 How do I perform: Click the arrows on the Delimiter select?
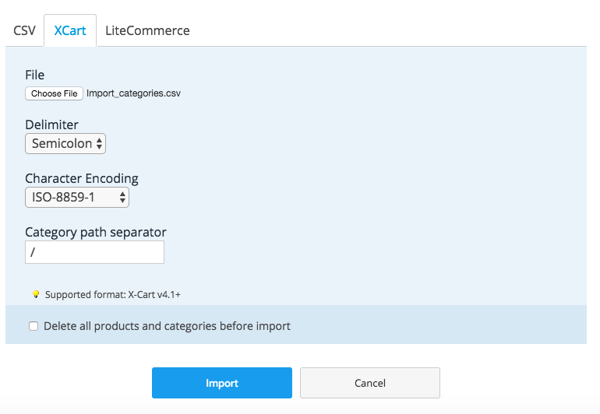pyautogui.click(x=99, y=144)
